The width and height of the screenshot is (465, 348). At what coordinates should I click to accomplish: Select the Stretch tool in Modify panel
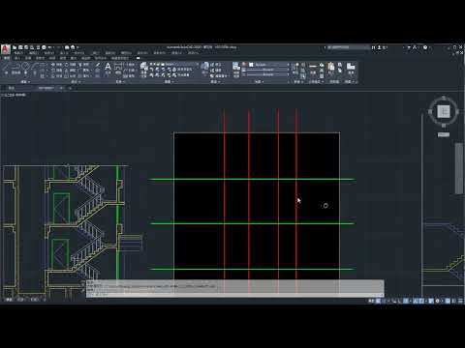[x=56, y=75]
